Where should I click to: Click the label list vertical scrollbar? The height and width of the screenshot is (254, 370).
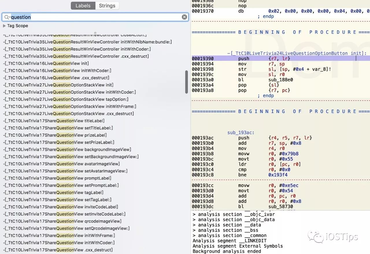click(x=186, y=82)
